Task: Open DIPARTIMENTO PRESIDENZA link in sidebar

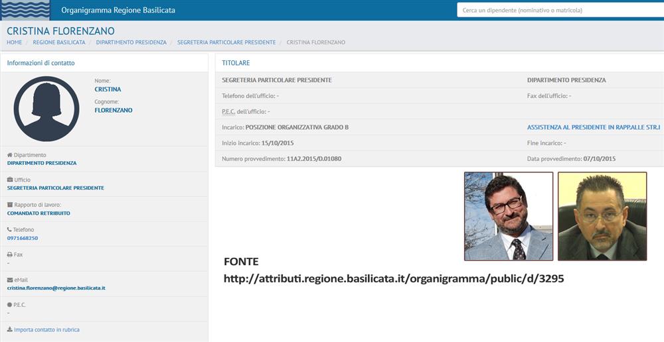Action: [x=42, y=163]
